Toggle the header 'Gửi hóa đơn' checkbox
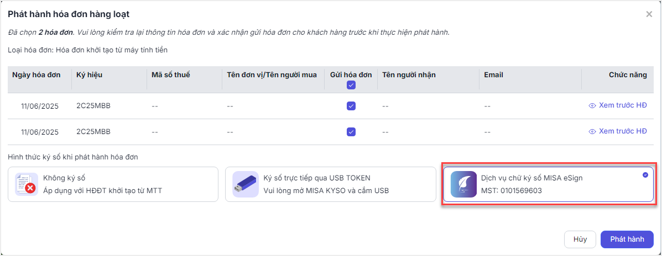 [351, 85]
